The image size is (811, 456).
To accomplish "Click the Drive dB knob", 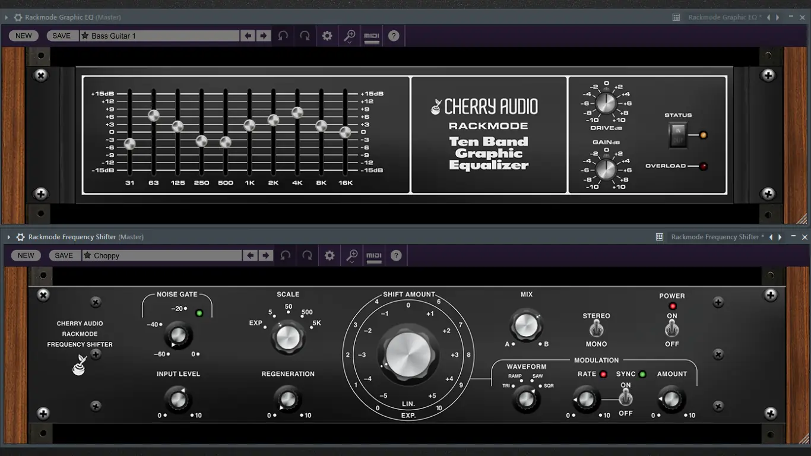I will coord(606,103).
